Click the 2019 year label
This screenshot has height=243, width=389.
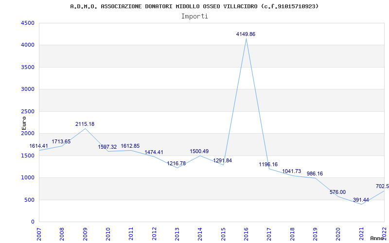315,234
